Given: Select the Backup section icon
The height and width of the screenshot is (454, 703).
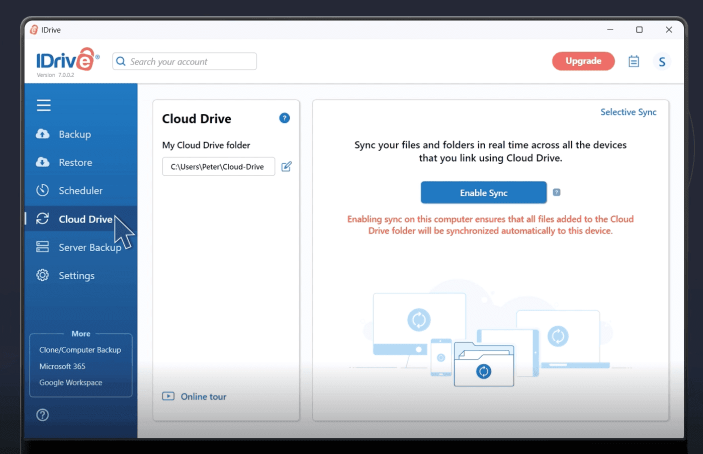Looking at the screenshot, I should (42, 134).
